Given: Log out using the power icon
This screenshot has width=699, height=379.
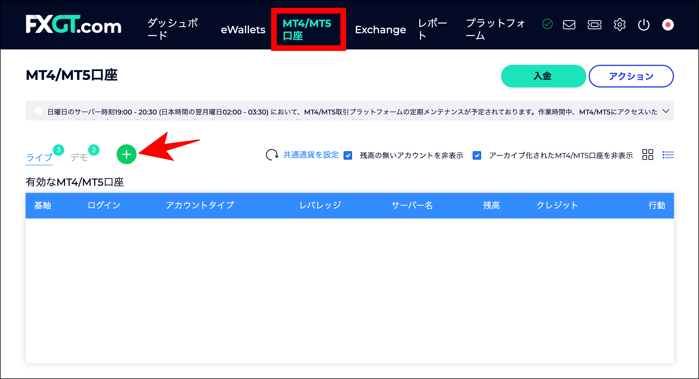Looking at the screenshot, I should [x=644, y=25].
